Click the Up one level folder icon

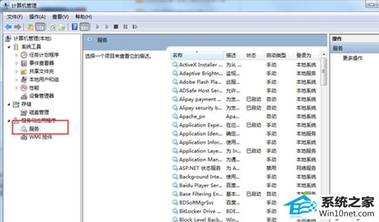point(30,27)
